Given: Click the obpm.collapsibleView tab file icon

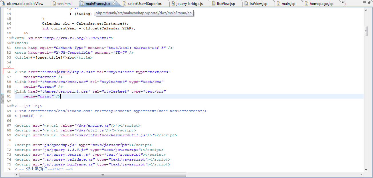Looking at the screenshot, I should click(x=4, y=4).
